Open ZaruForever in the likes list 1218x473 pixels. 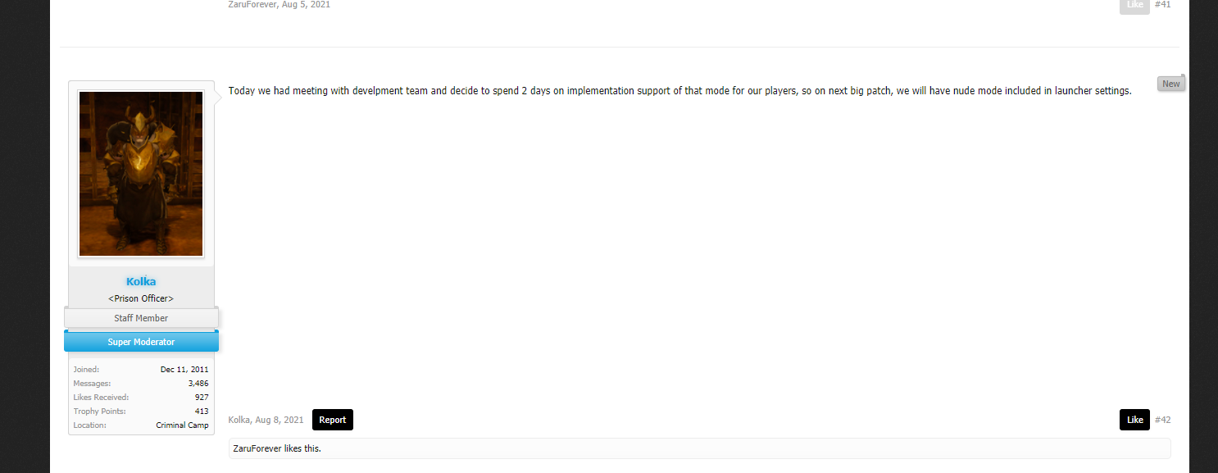[258, 448]
